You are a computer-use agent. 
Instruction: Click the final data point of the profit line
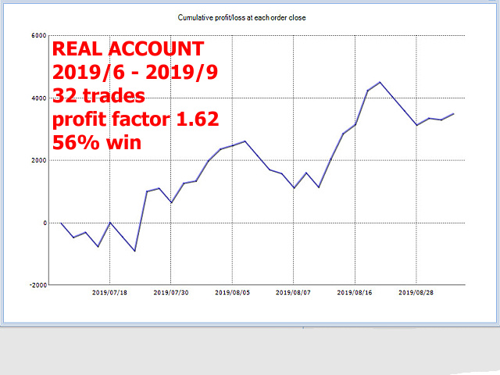pos(453,113)
